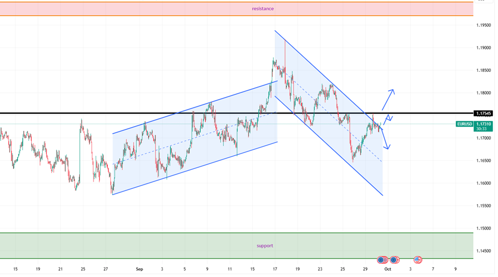This screenshot has width=498, height=277.
Task: Select the small middle blue arrow
Action: [x=388, y=118]
